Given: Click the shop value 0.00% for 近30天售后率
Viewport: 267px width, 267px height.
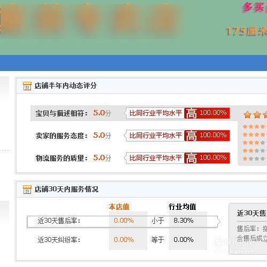Looking at the screenshot, I should pyautogui.click(x=124, y=221).
